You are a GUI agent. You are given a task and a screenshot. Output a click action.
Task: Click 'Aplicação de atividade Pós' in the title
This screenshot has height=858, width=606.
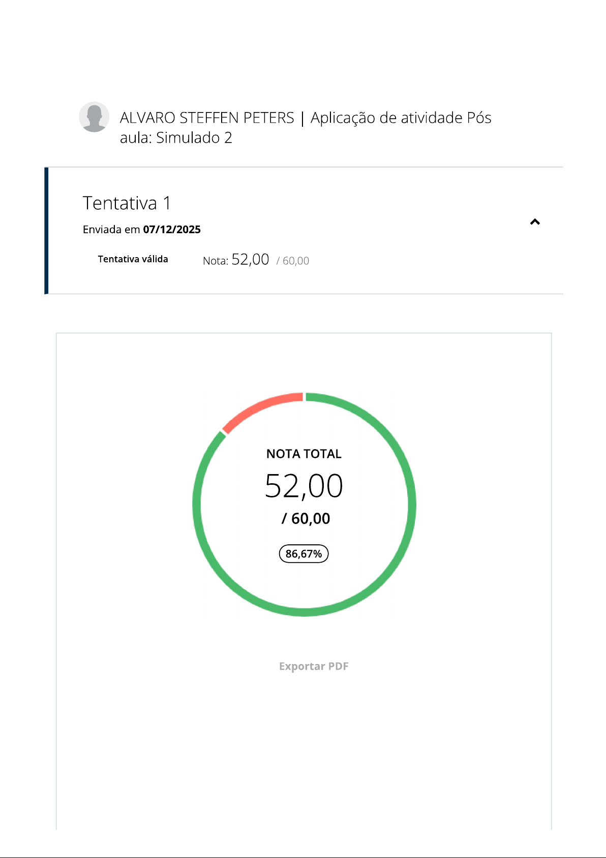click(x=401, y=118)
